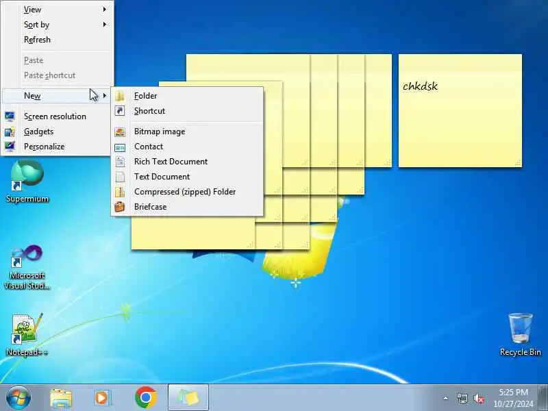548x411 pixels.
Task: Refresh the desktop from context menu
Action: pyautogui.click(x=58, y=40)
